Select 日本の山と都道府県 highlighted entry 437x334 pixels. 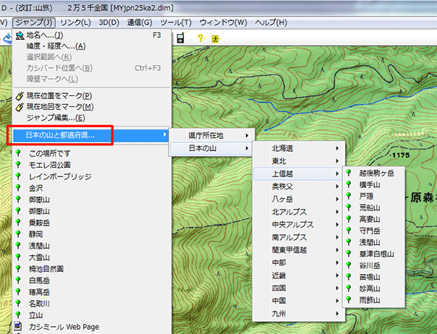tap(60, 135)
